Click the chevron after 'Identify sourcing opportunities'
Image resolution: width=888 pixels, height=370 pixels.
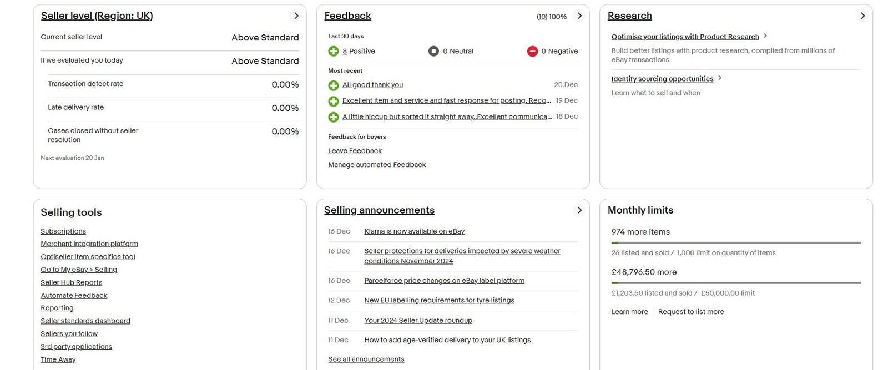tap(720, 78)
